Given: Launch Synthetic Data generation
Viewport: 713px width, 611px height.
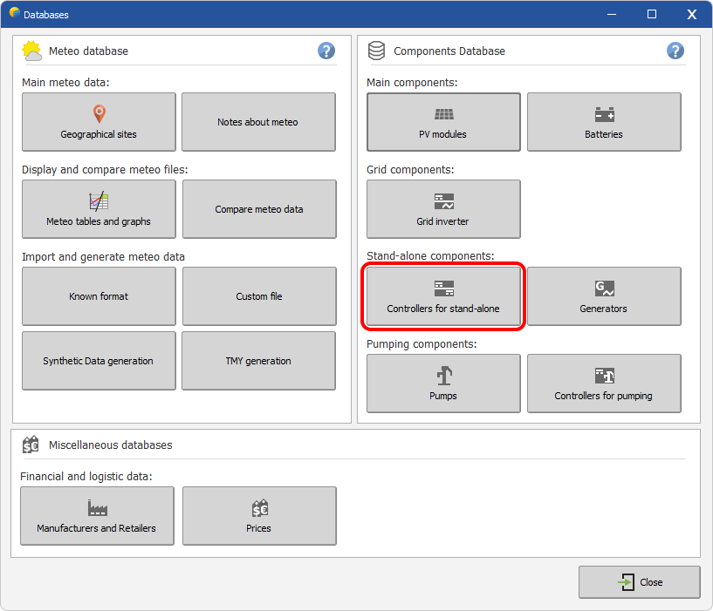Looking at the screenshot, I should (x=99, y=361).
